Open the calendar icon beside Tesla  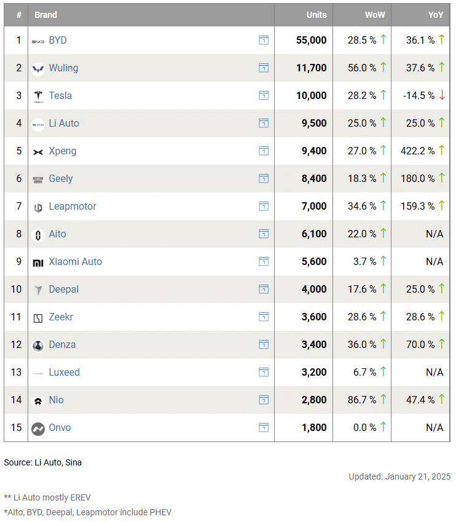(264, 95)
